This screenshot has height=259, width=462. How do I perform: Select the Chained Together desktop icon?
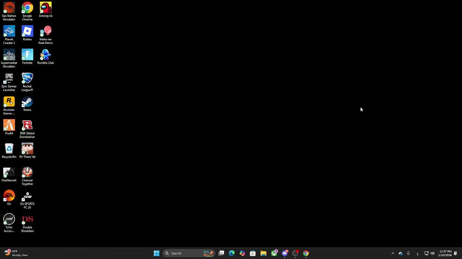pos(27,176)
